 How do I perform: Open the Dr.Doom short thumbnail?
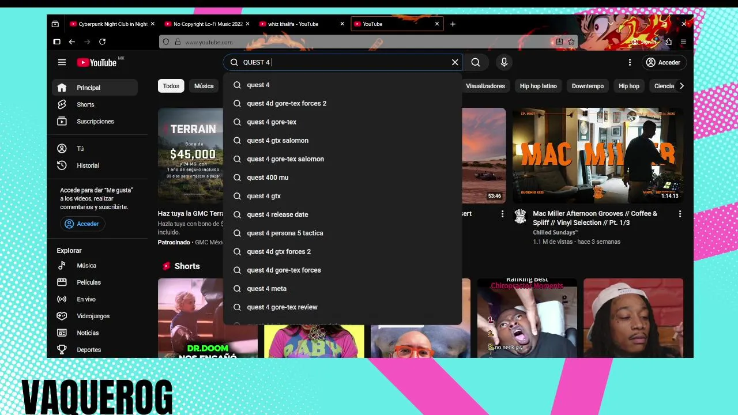pos(208,318)
